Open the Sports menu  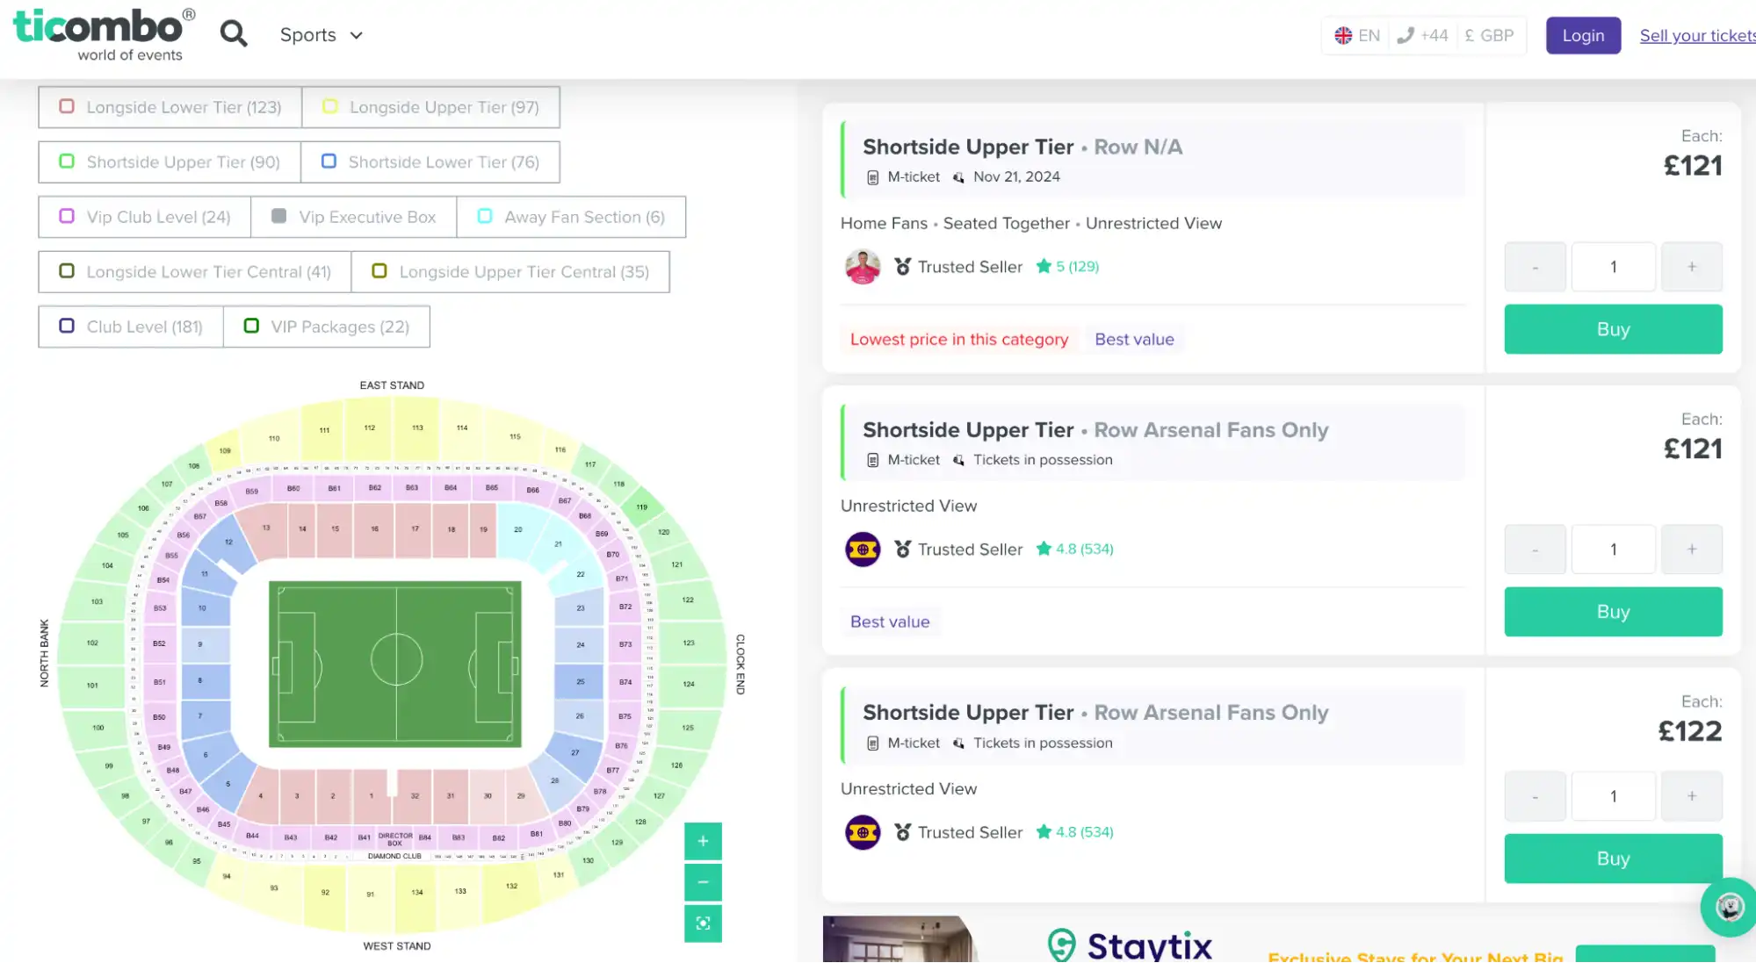pos(321,34)
